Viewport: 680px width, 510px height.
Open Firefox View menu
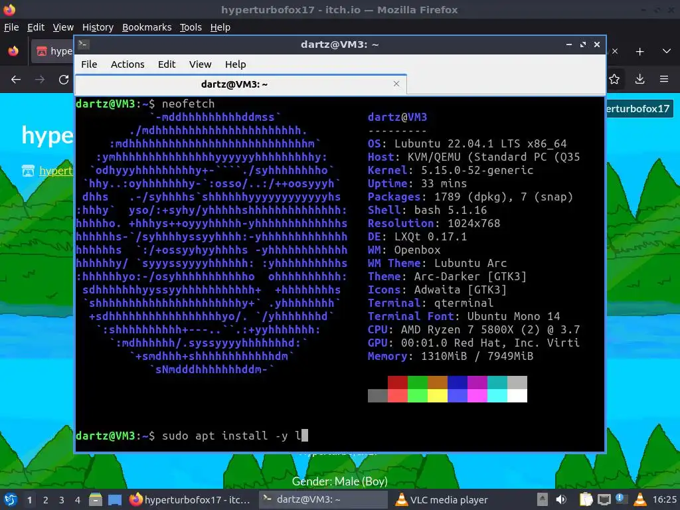pyautogui.click(x=63, y=27)
